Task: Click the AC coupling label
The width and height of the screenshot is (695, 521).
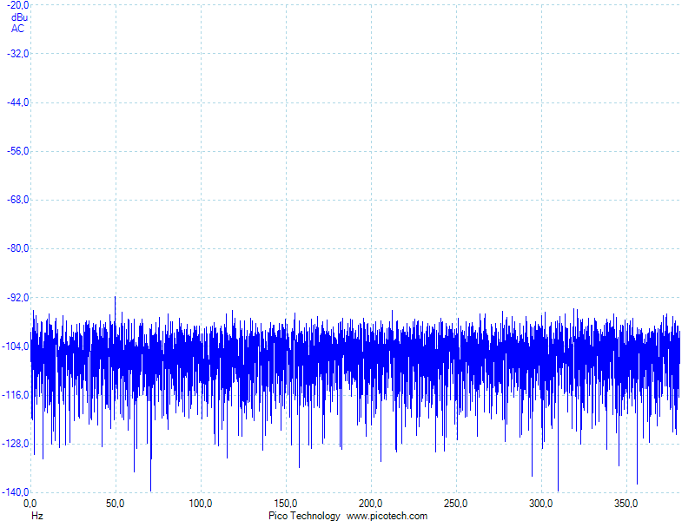Action: [x=17, y=29]
